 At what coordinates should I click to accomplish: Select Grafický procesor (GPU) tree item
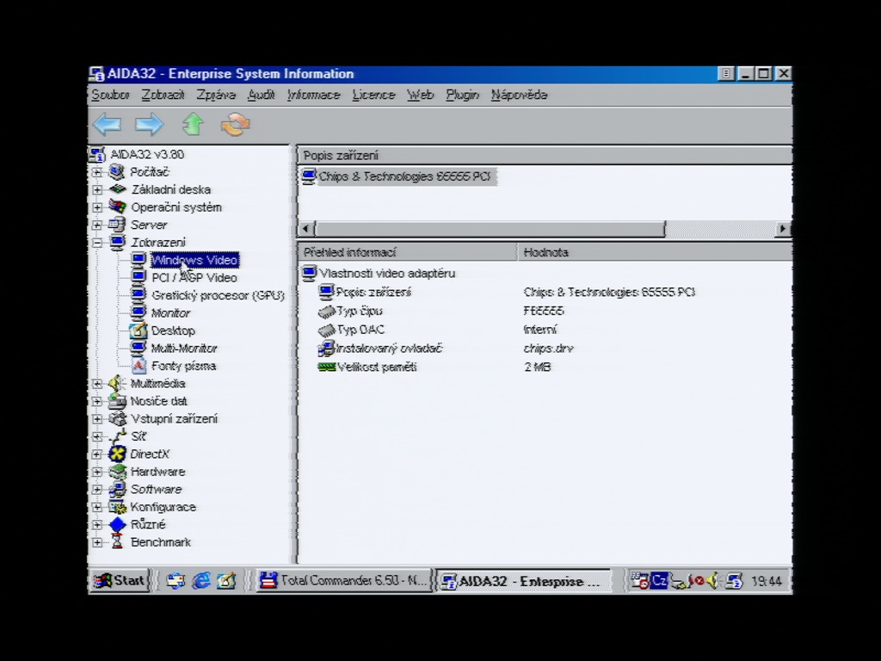218,295
